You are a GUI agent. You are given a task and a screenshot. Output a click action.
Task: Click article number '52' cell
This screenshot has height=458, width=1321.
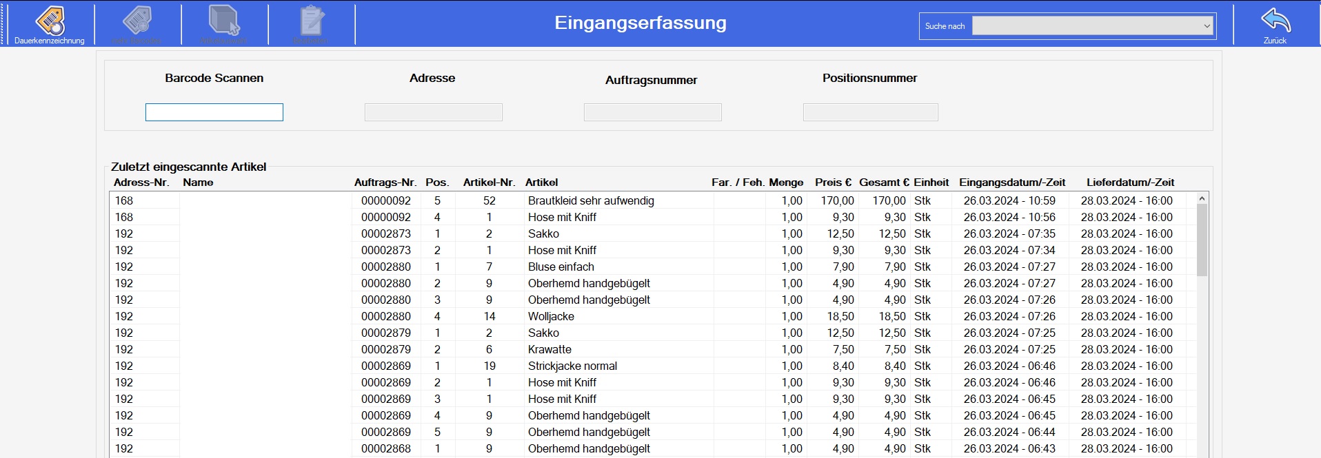click(x=490, y=200)
